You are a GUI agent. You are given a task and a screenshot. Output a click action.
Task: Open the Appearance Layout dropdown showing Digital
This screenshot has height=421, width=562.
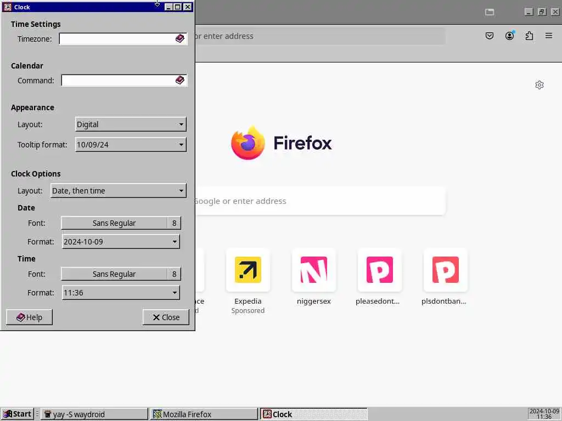(131, 124)
